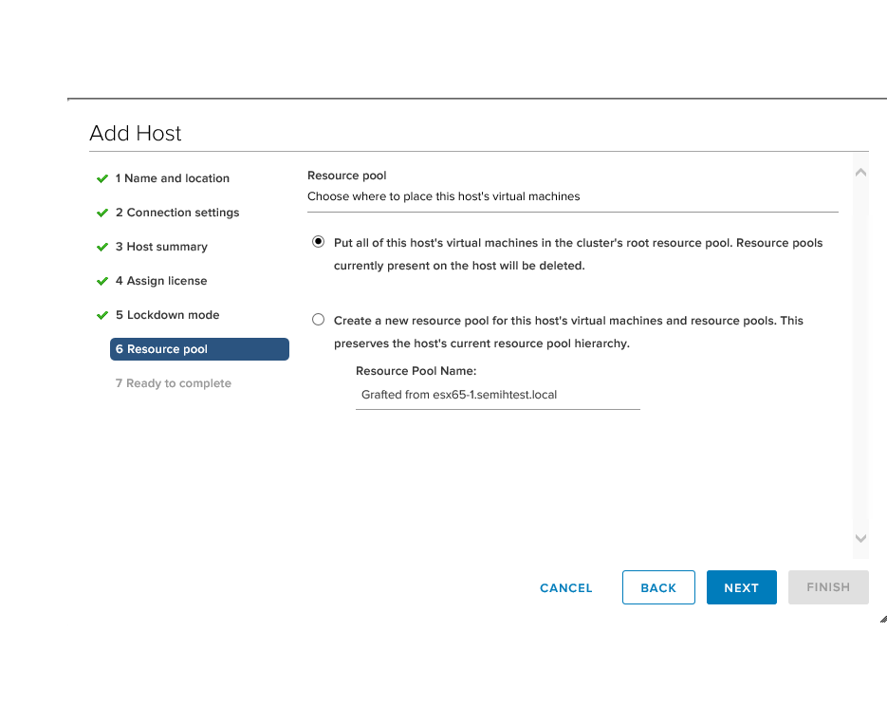
Task: Click the green checkmark beside Host summary
Action: coord(102,247)
